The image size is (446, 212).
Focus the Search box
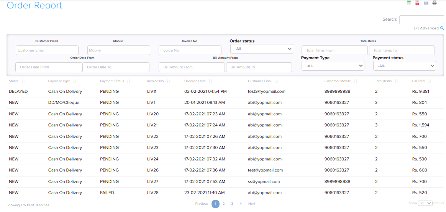pos(421,19)
